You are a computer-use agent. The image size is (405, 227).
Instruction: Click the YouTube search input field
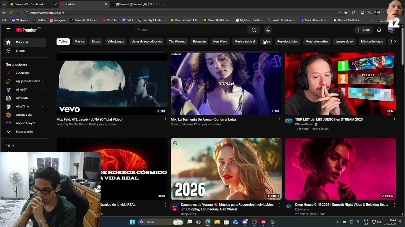tap(191, 30)
